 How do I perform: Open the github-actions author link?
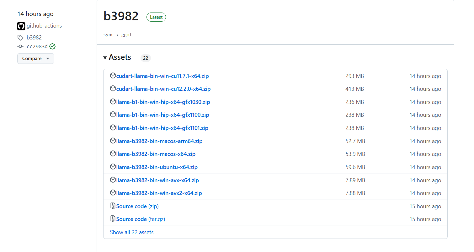click(44, 26)
